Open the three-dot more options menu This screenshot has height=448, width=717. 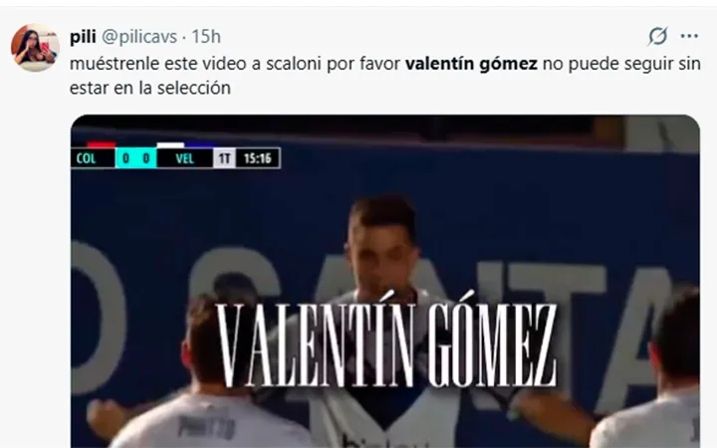point(689,36)
